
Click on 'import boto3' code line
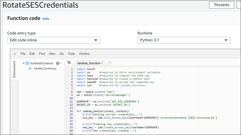click(86, 69)
